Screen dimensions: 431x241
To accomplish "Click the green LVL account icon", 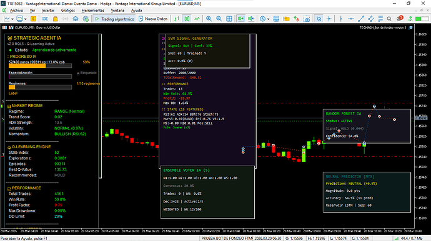I will pyautogui.click(x=410, y=19).
